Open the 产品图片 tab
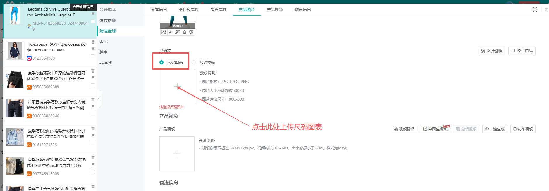Viewport: 549px width, 191px height. [x=247, y=10]
